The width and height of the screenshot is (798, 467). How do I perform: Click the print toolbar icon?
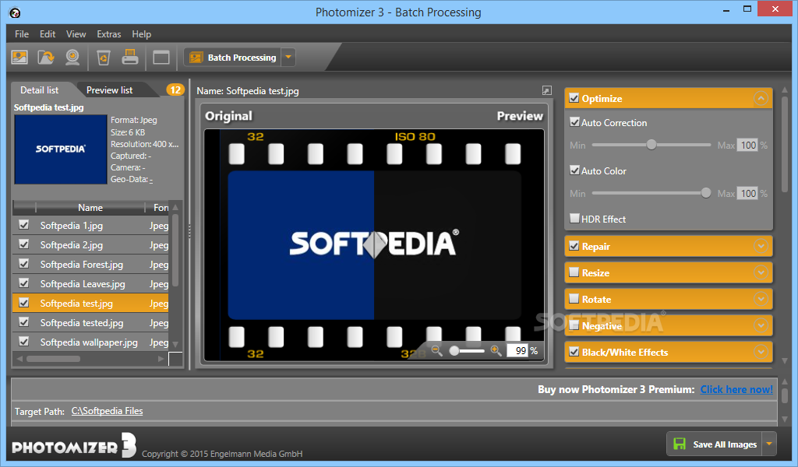click(130, 57)
